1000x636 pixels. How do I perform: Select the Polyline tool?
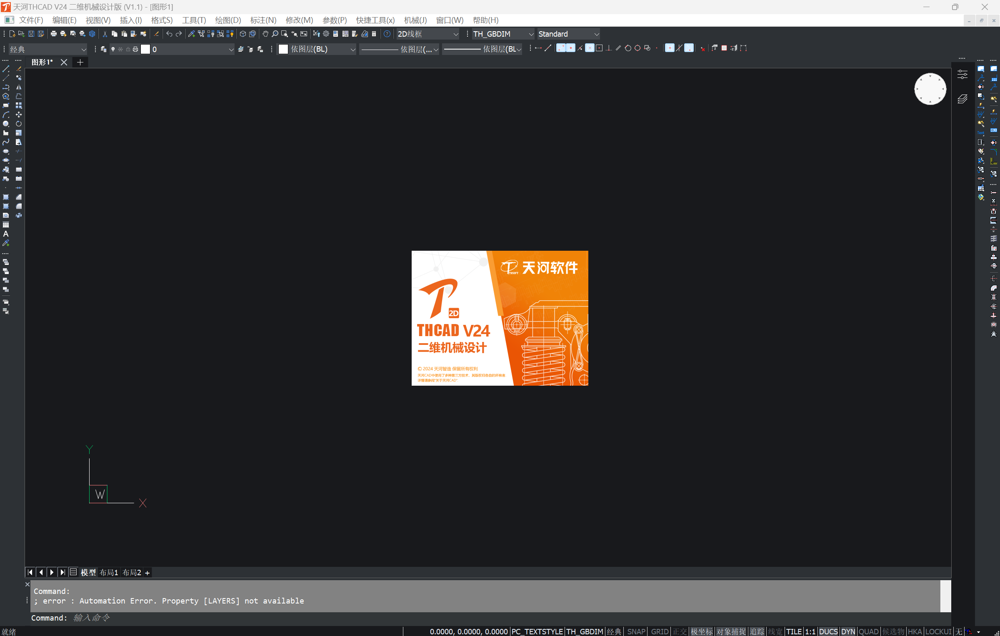[x=6, y=87]
